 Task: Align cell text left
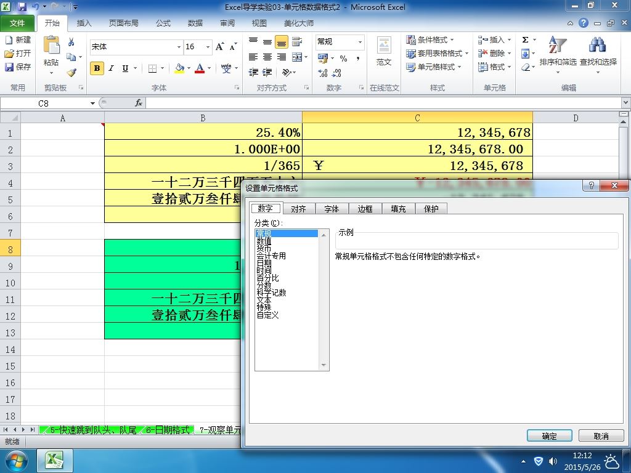point(253,57)
